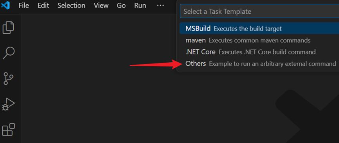The width and height of the screenshot is (339, 143).
Task: Open the Edit menu
Action: click(x=43, y=5)
